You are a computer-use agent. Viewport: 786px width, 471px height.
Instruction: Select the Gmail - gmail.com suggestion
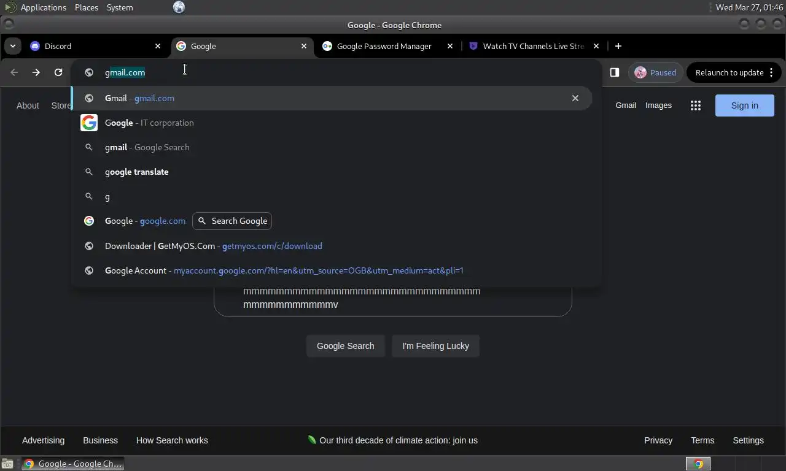coord(332,98)
